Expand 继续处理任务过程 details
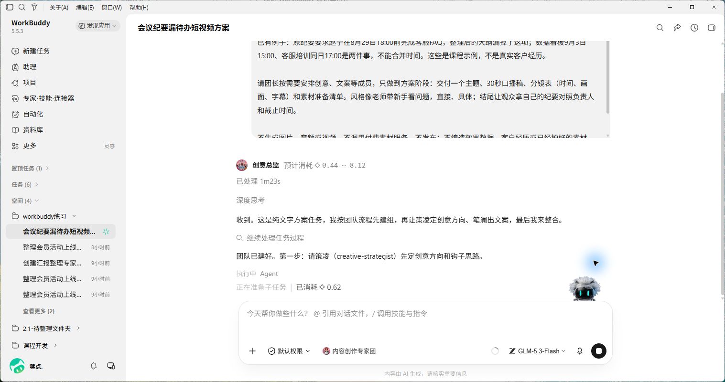 click(271, 238)
